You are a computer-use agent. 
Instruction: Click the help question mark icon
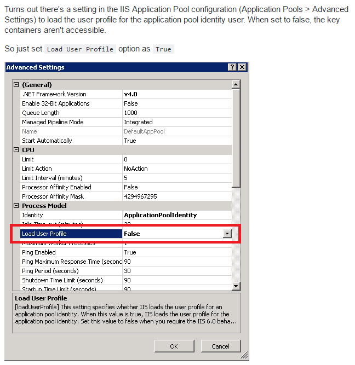click(x=232, y=67)
